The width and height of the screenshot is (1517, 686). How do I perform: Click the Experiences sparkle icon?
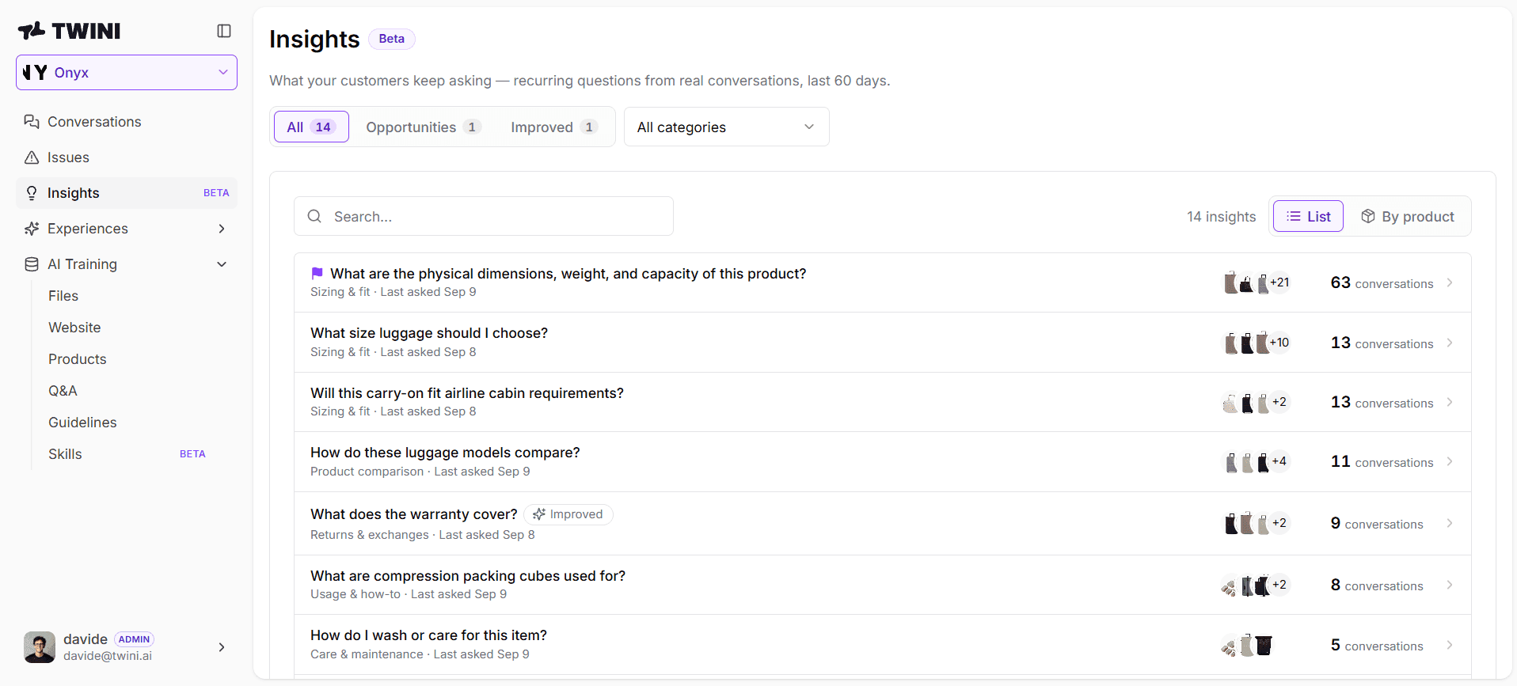point(32,229)
